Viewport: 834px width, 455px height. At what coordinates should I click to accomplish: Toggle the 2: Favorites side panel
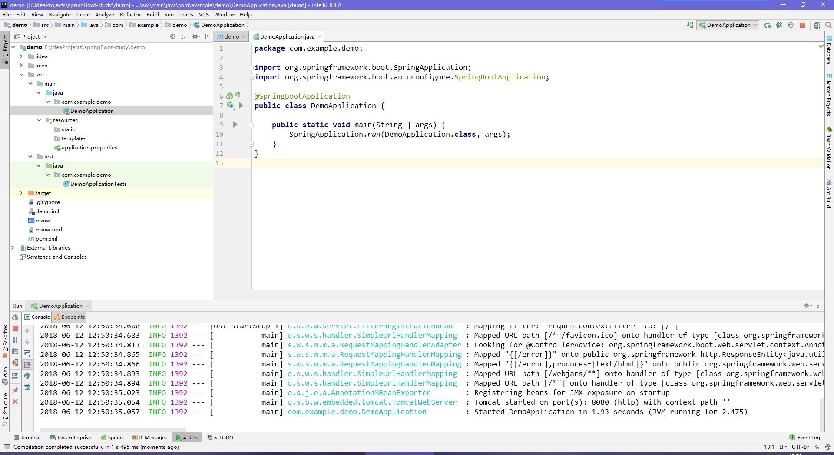click(x=5, y=341)
